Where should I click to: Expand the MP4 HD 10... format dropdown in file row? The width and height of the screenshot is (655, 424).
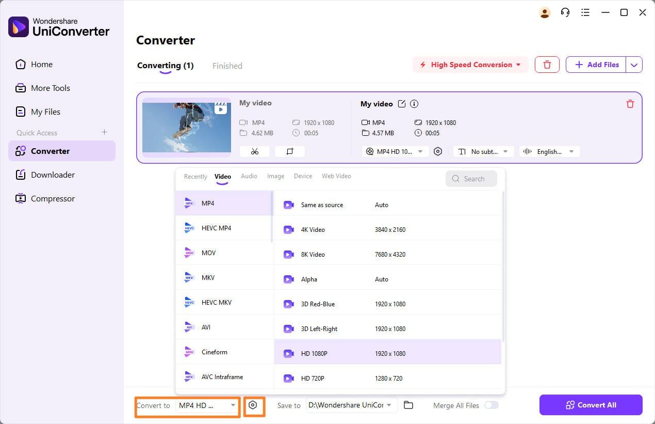click(x=396, y=151)
